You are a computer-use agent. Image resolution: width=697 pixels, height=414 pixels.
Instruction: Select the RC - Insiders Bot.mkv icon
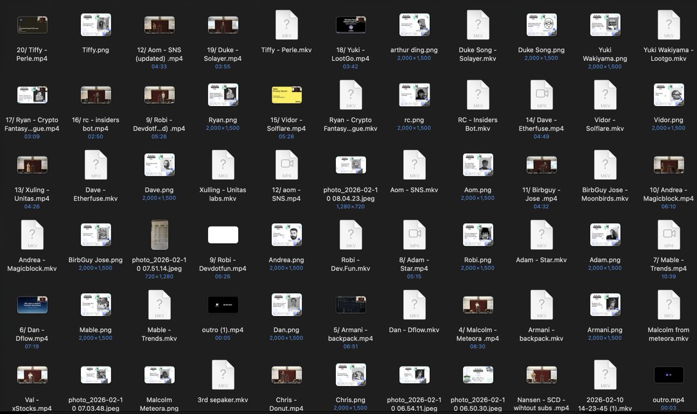pyautogui.click(x=478, y=95)
